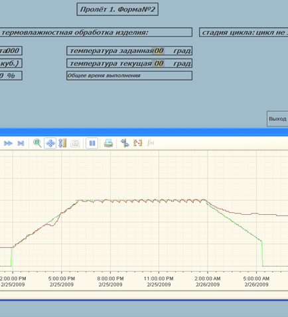Viewport: 288px width, 317px height.
Task: Click the температура заданная value field
Action: 159,51
